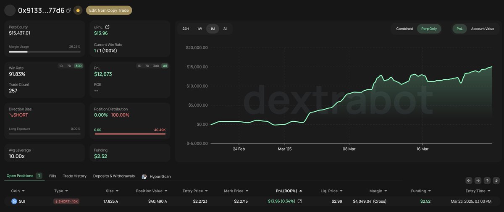504x212 pixels.
Task: Expand the Liq. Price column sort
Action: click(x=341, y=191)
